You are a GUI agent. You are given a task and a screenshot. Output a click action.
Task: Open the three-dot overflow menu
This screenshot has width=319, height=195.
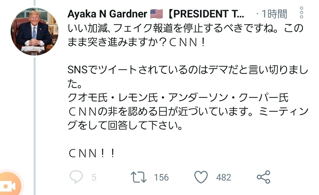click(301, 13)
